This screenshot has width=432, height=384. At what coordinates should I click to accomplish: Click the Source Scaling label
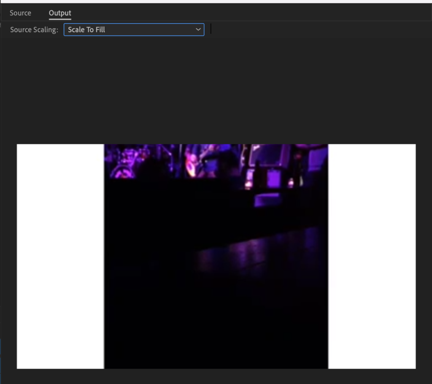34,30
